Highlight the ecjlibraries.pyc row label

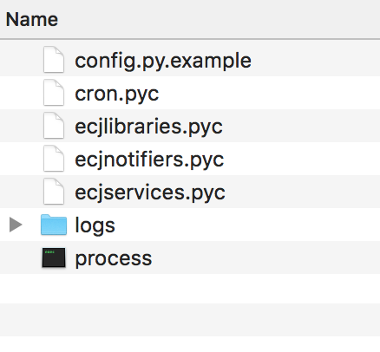(x=148, y=127)
